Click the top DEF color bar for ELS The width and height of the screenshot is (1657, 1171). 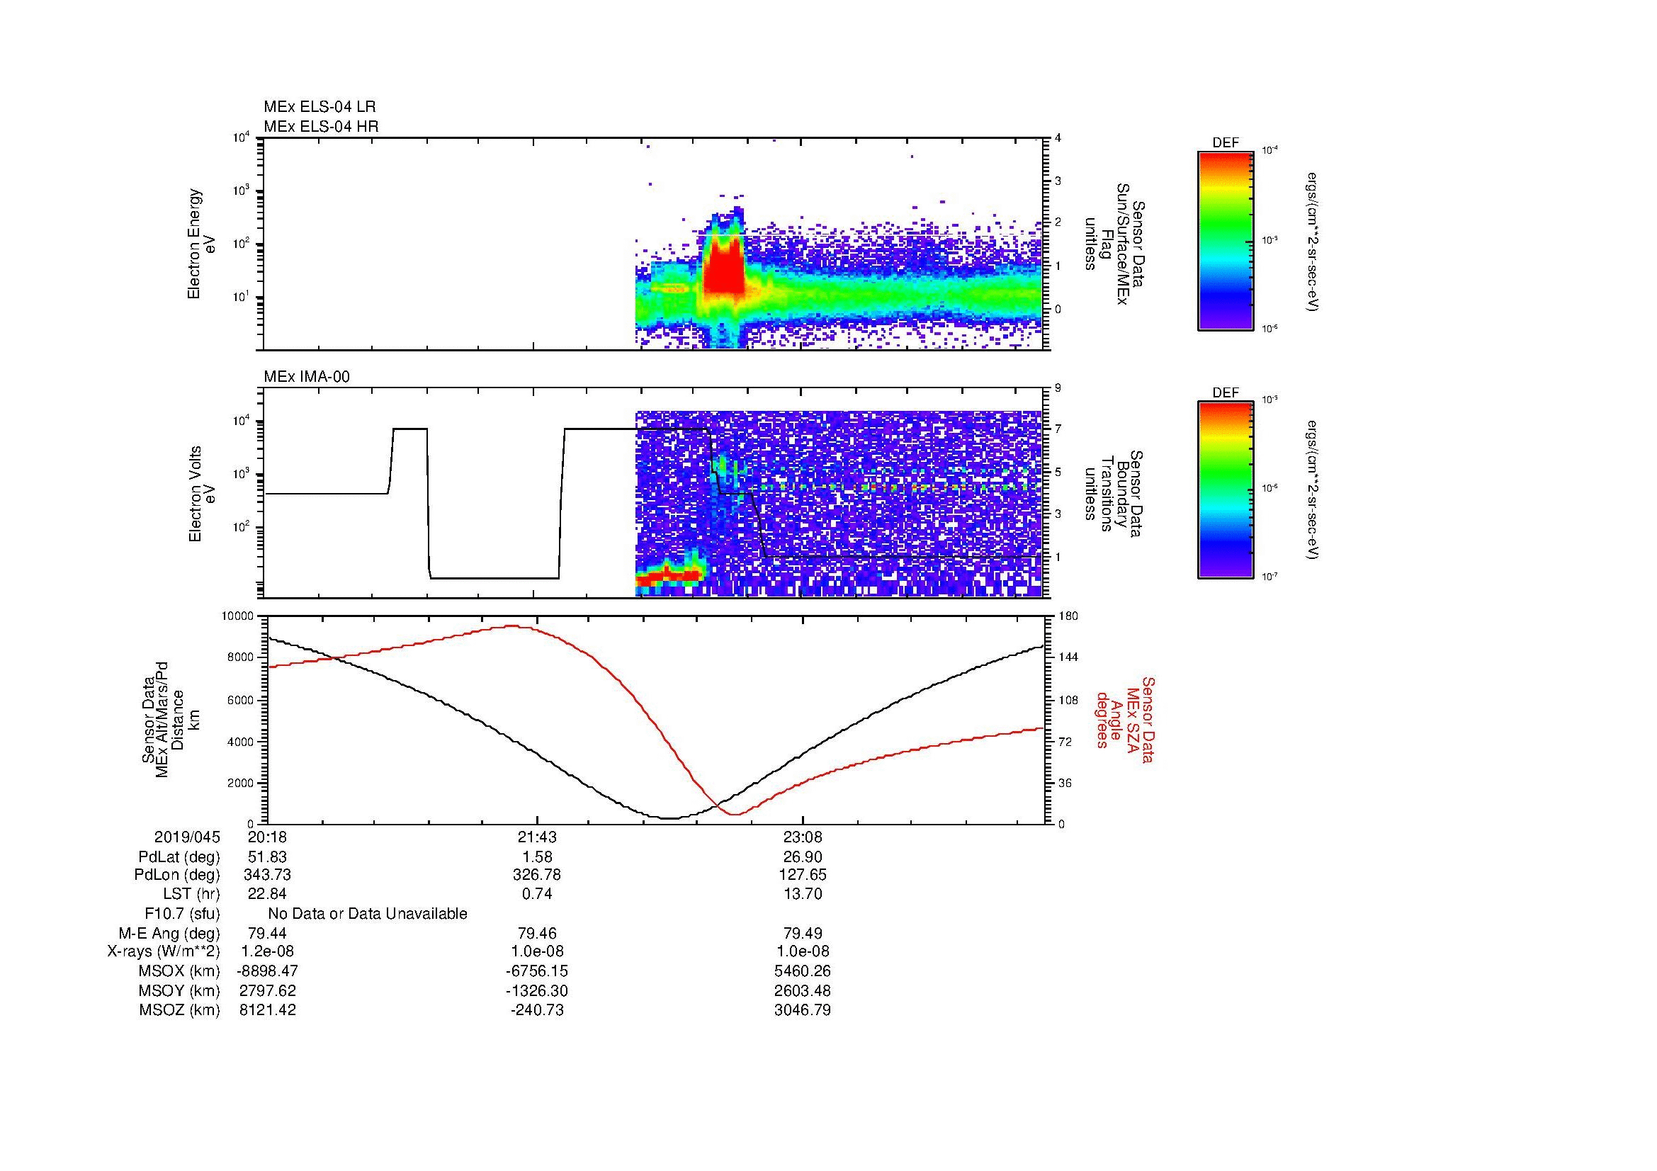[x=1225, y=240]
